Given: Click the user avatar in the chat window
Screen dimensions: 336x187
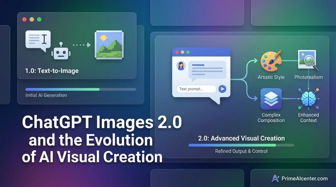Looking at the screenshot, I should click(x=181, y=65).
